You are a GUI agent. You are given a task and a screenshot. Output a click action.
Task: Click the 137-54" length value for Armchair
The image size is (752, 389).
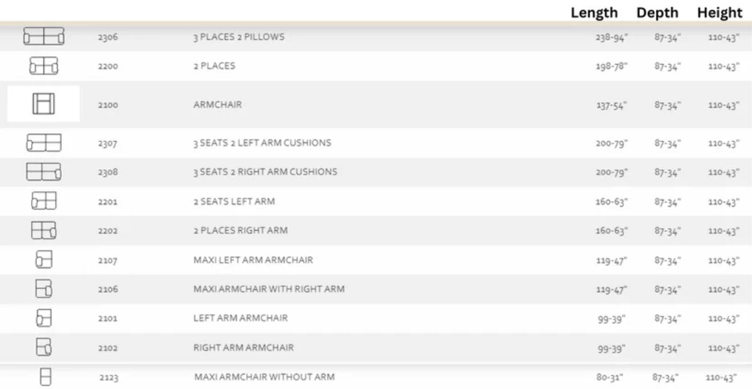coord(612,105)
